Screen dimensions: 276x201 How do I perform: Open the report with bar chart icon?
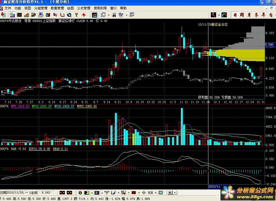coord(12,15)
